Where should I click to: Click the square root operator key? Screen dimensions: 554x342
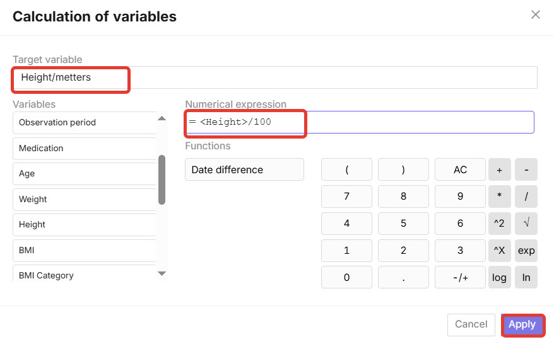(526, 224)
